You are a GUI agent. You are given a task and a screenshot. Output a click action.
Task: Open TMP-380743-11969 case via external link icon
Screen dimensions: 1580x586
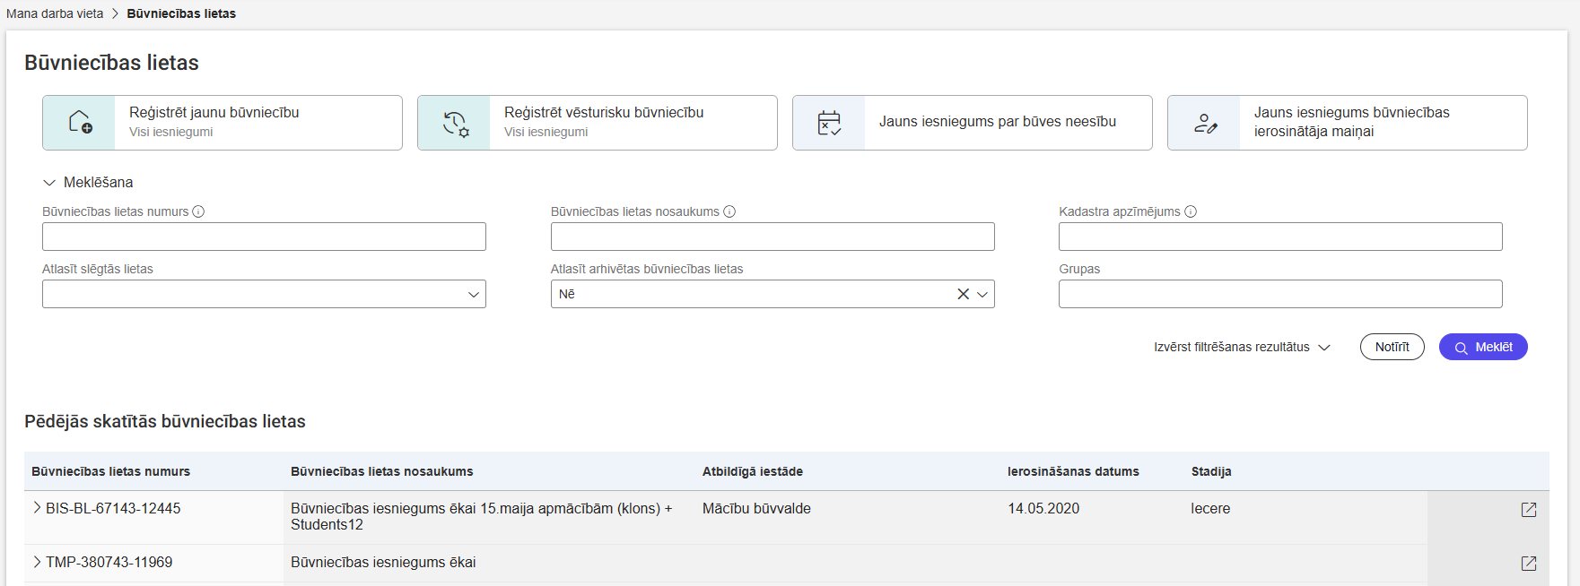[x=1528, y=564]
